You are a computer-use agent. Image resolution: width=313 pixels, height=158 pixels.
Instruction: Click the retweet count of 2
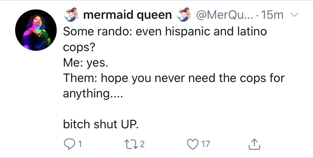pyautogui.click(x=142, y=144)
